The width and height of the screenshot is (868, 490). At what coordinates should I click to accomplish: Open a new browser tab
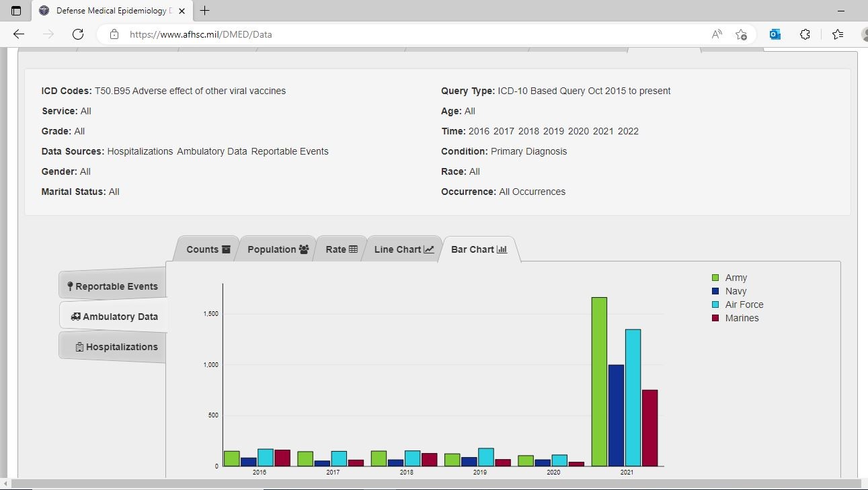(205, 11)
